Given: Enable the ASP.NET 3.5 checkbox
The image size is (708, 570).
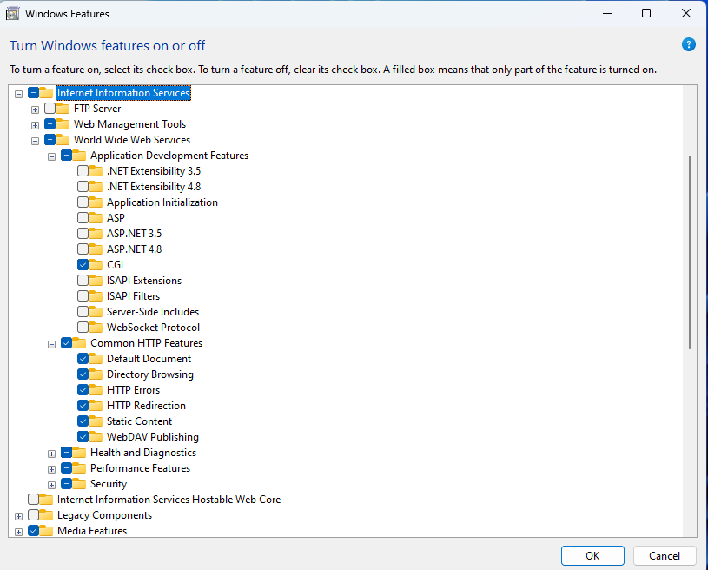Looking at the screenshot, I should 83,234.
